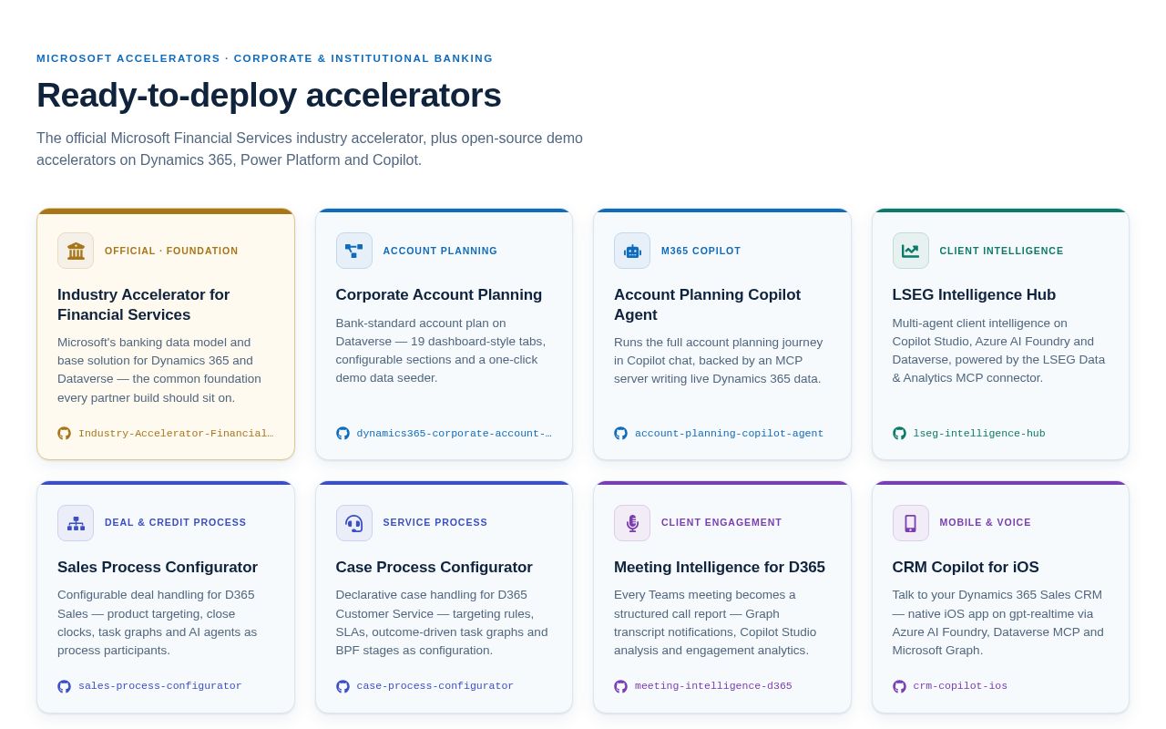Click the bank building icon on the Industry Accelerator card
Viewport: 1166px width, 729px height.
point(76,251)
